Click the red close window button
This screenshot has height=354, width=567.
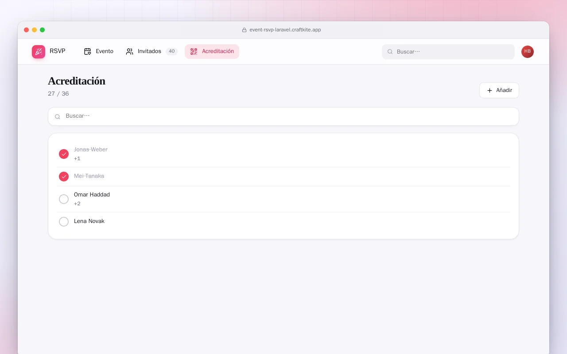point(27,30)
